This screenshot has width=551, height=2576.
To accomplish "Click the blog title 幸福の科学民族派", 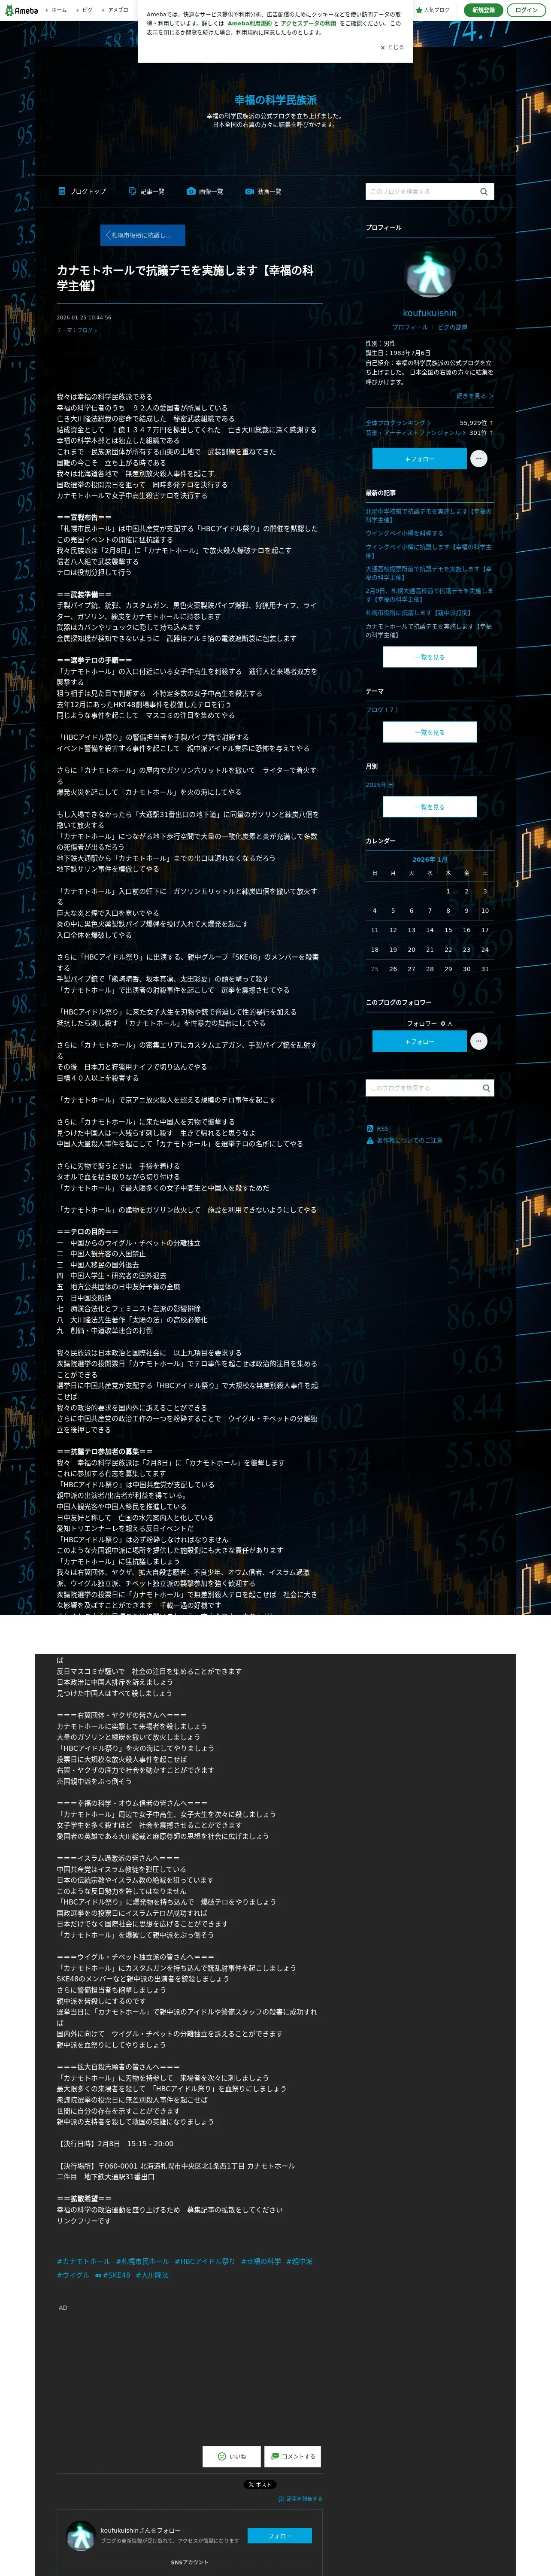I will click(x=275, y=100).
